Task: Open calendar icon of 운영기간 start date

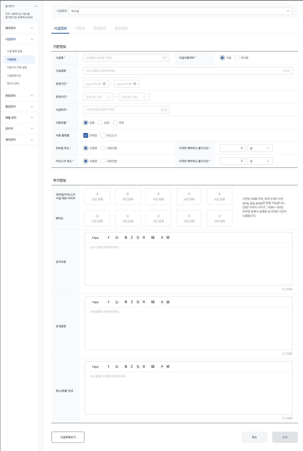Action: (x=104, y=84)
